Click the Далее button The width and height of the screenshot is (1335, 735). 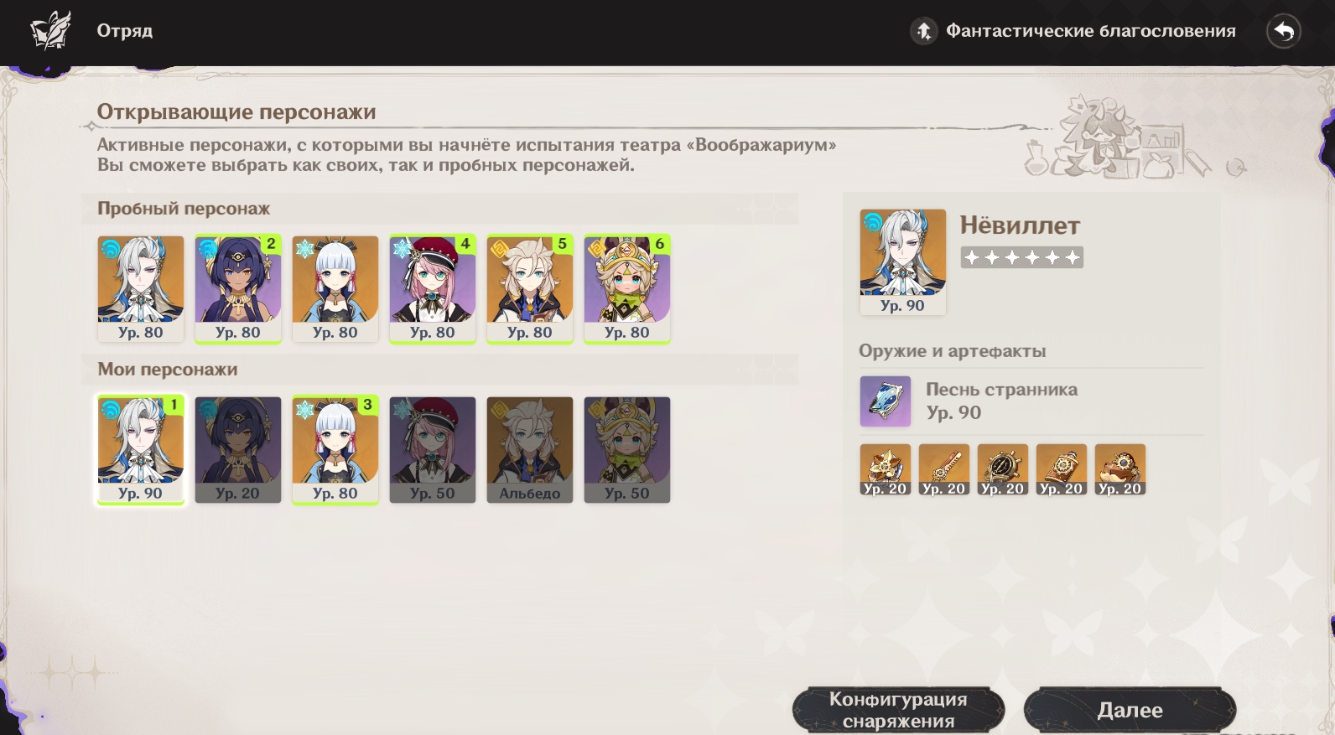[x=1130, y=710]
